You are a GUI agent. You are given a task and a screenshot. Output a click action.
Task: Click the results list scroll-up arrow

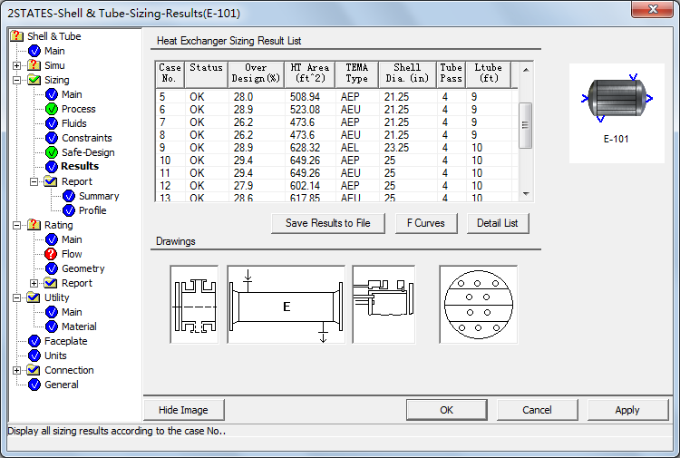tap(526, 70)
